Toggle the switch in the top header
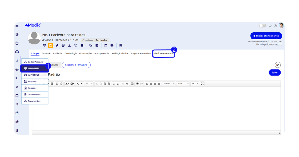 [263, 26]
